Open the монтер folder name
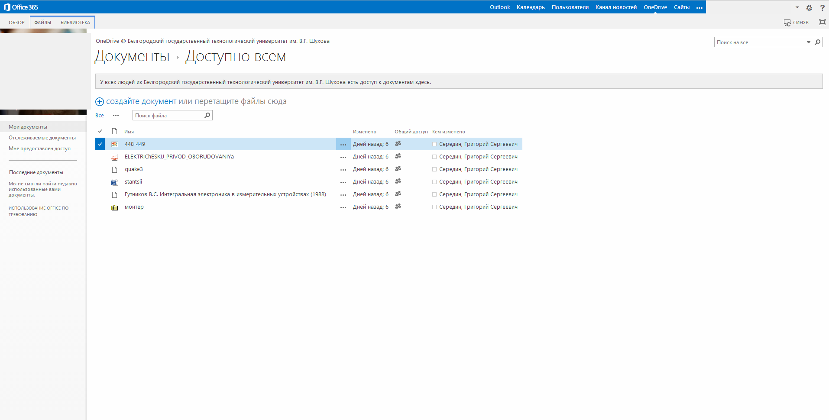 coord(134,207)
